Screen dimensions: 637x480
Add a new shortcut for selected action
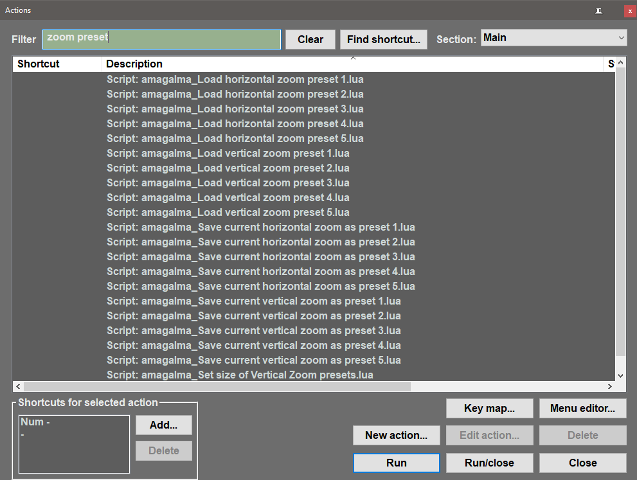pyautogui.click(x=164, y=425)
